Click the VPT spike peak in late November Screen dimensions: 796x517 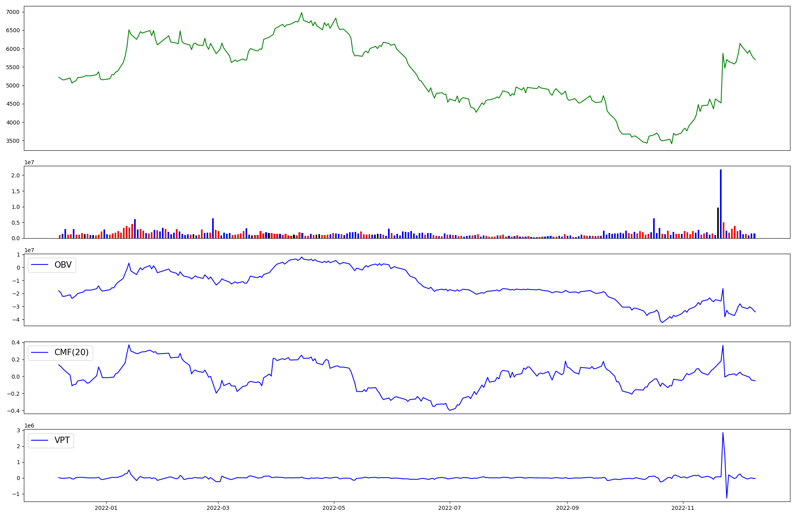click(x=723, y=433)
